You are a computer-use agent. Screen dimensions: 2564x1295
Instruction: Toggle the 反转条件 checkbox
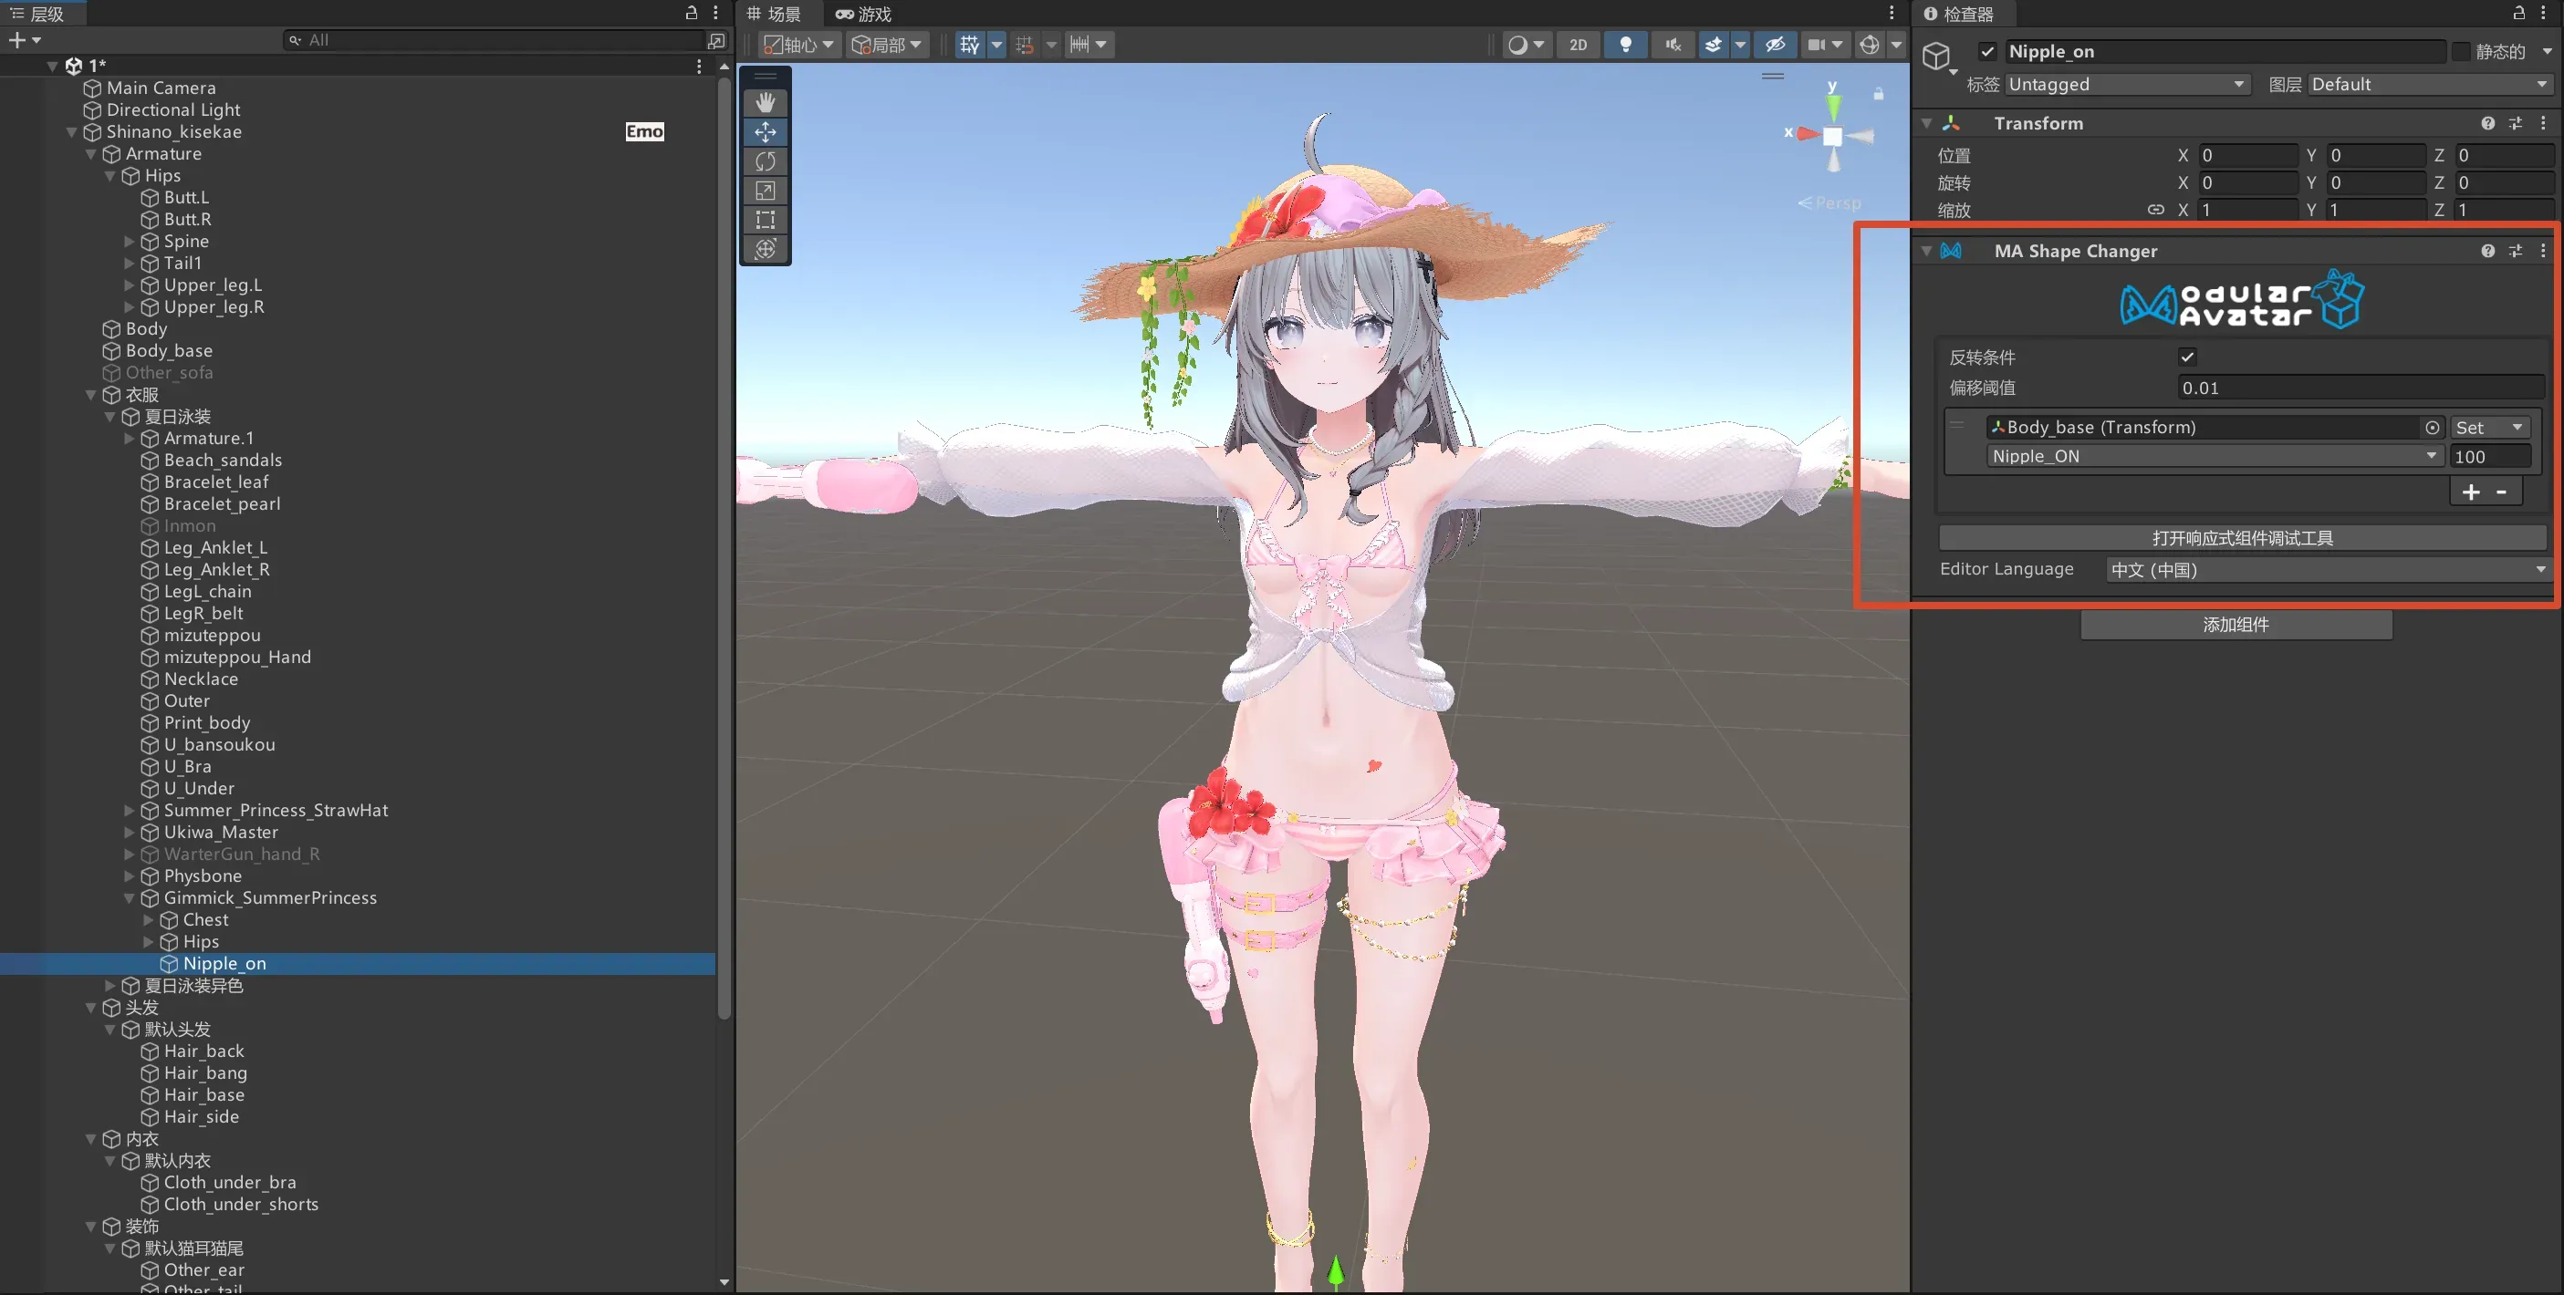tap(2187, 357)
